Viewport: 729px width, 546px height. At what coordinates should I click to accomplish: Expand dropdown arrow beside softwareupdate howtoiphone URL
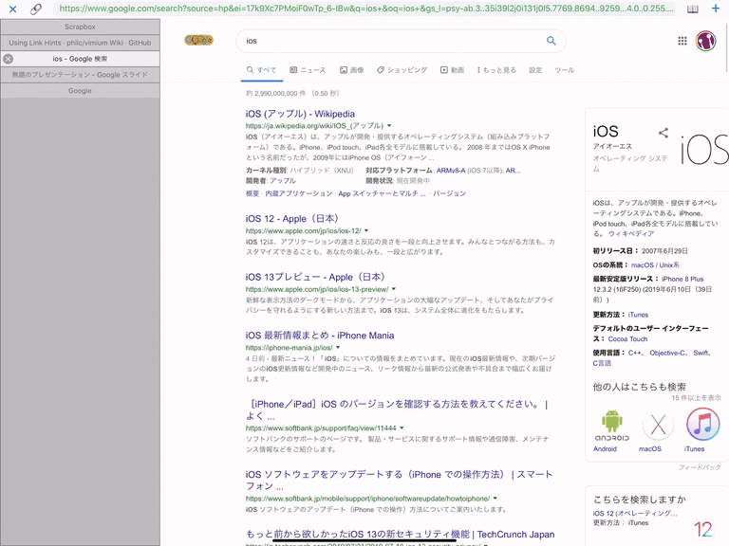click(x=495, y=499)
